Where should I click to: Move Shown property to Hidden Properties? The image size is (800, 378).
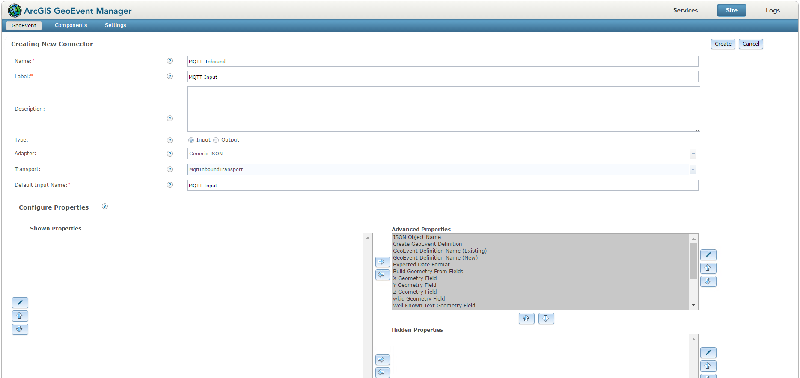pos(382,360)
